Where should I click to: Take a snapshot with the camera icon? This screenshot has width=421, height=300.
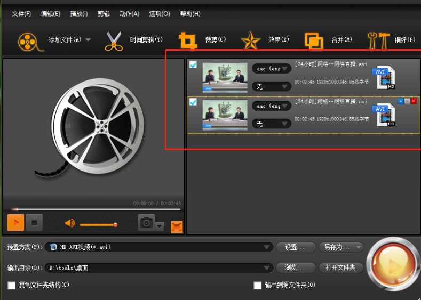[146, 223]
